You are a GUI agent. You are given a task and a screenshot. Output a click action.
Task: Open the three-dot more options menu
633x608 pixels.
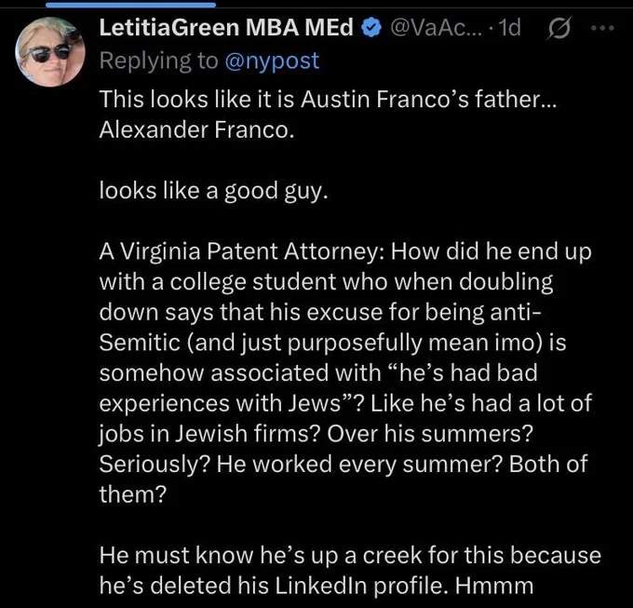click(x=602, y=28)
